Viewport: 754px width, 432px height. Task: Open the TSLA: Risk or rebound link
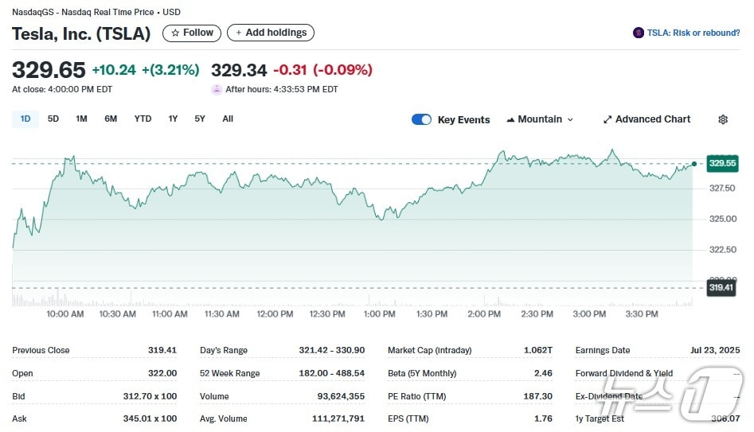pyautogui.click(x=693, y=33)
